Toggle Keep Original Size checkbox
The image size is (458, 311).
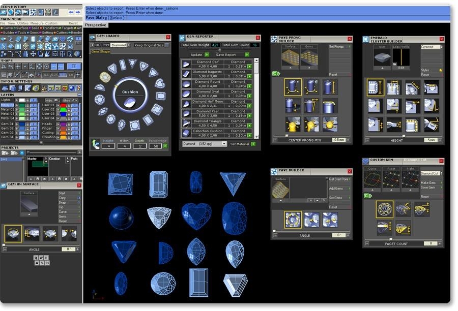click(x=167, y=45)
